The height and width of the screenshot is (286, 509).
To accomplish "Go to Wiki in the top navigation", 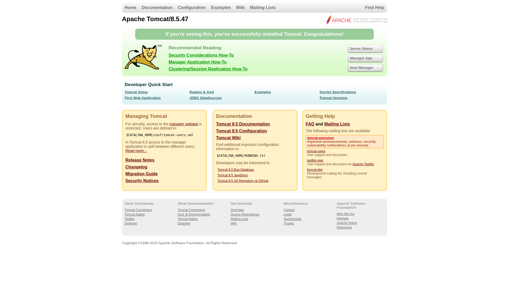I will 240,8.
